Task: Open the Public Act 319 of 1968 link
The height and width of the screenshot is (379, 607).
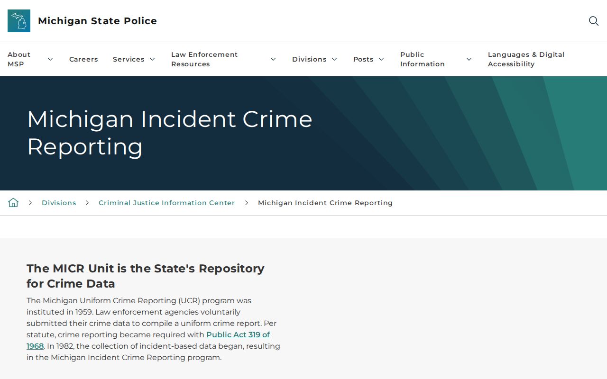Action: pos(238,334)
